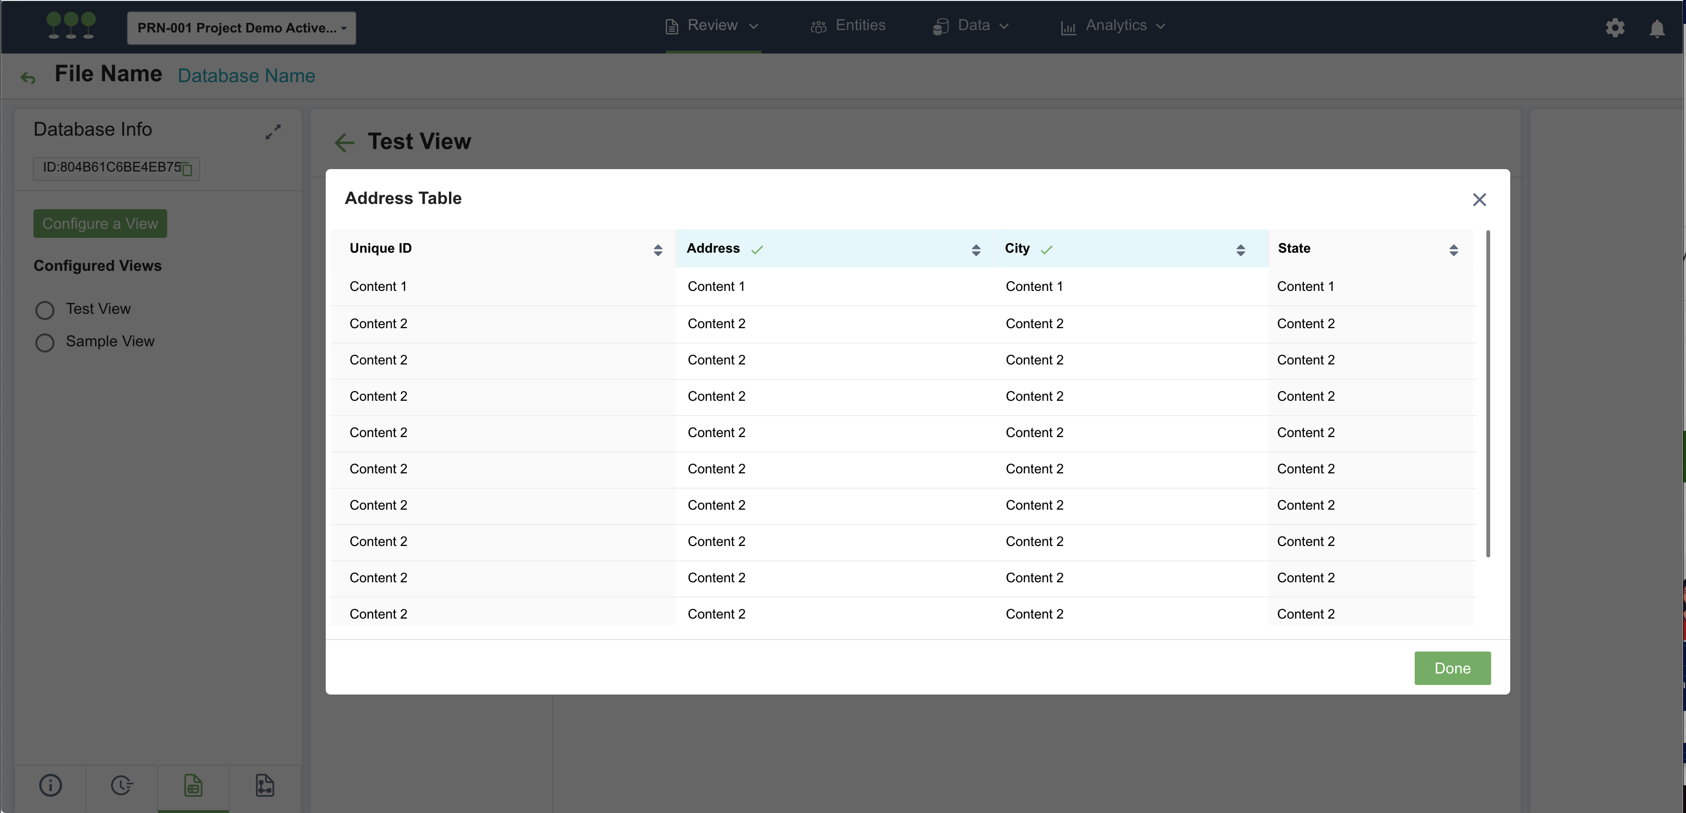The image size is (1686, 813).
Task: Toggle the checkmark on the Address column
Action: pos(757,249)
